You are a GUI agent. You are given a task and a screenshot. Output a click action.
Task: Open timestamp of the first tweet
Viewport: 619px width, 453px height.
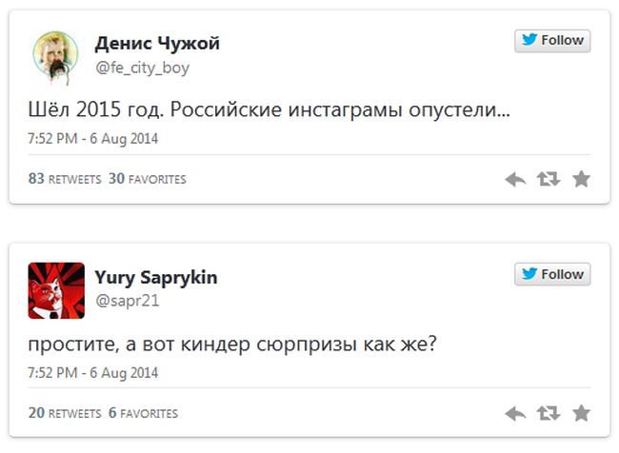pyautogui.click(x=92, y=138)
